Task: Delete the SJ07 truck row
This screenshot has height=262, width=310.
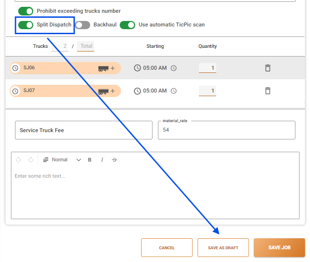Action: (268, 91)
